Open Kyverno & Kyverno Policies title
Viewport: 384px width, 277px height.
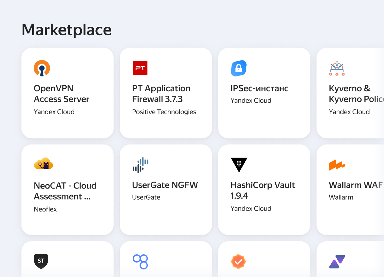click(357, 94)
